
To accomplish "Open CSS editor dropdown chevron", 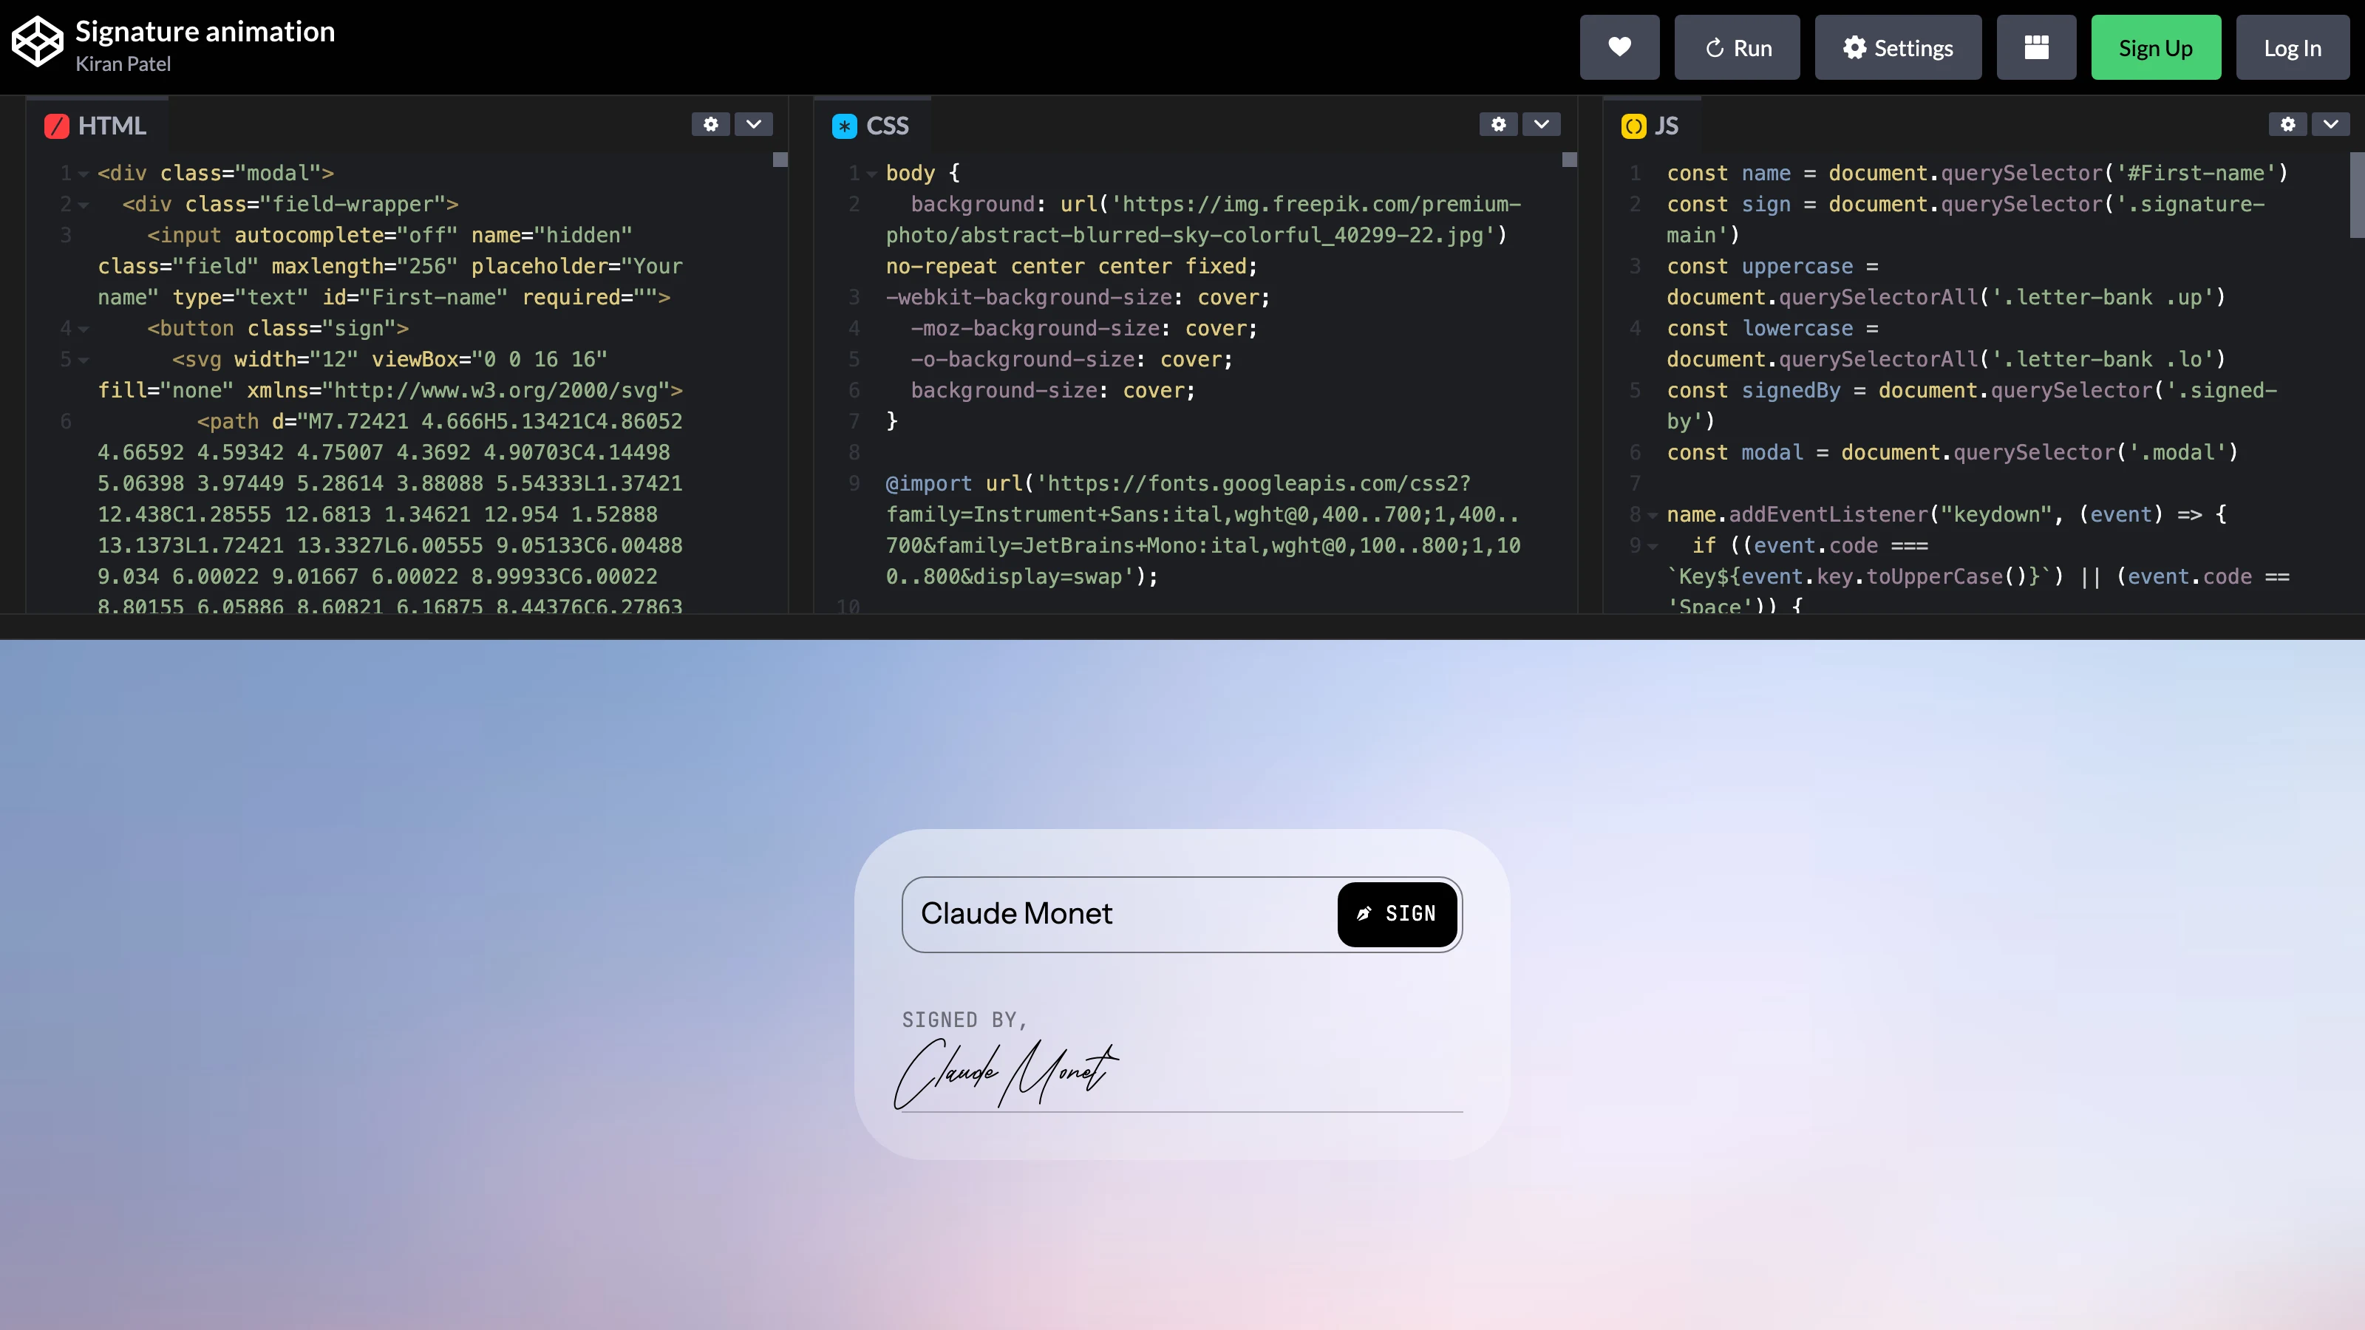I will 1542,124.
